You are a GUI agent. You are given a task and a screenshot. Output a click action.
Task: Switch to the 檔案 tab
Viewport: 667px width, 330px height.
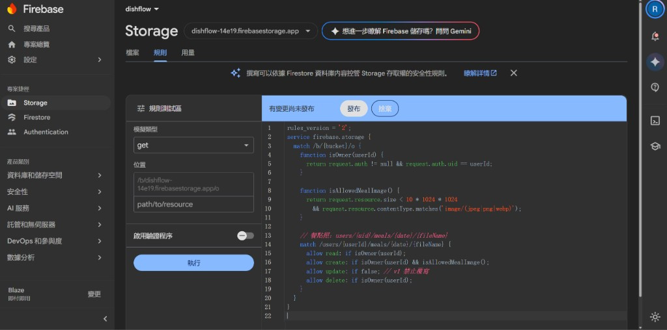pos(132,53)
